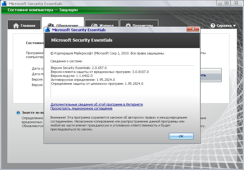
Task: Click the Журнал tab's history icon
Action: [94, 26]
